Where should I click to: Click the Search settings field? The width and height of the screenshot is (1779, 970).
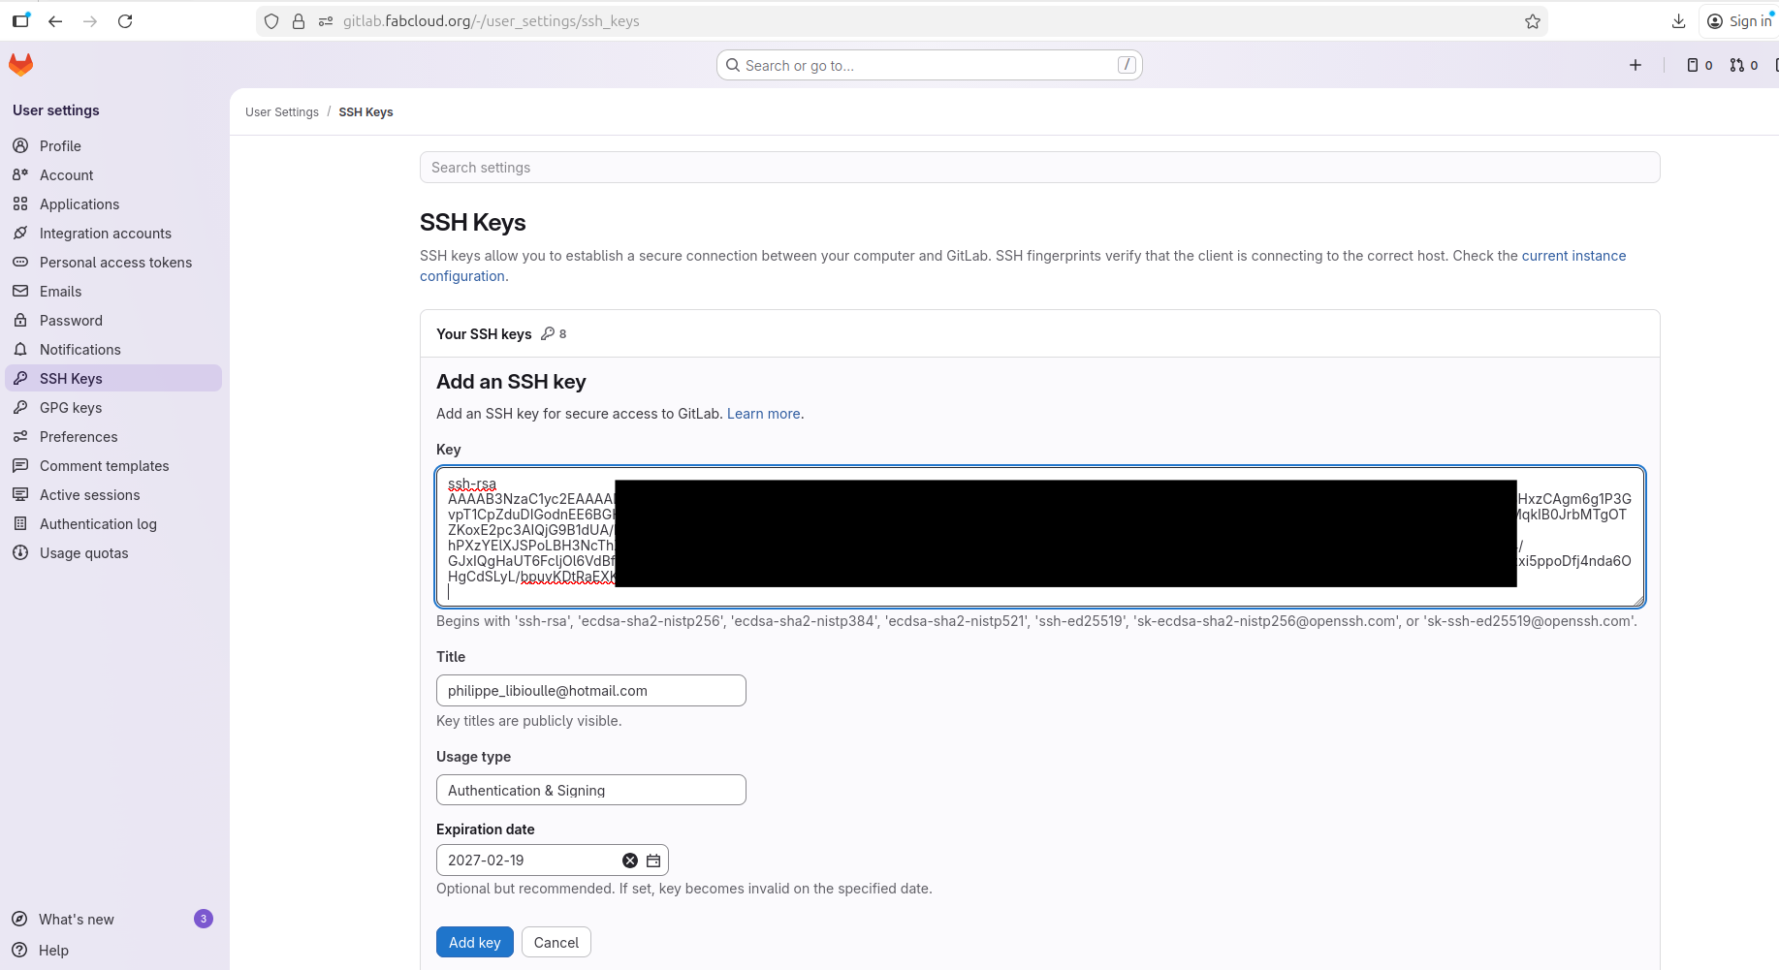point(1039,168)
